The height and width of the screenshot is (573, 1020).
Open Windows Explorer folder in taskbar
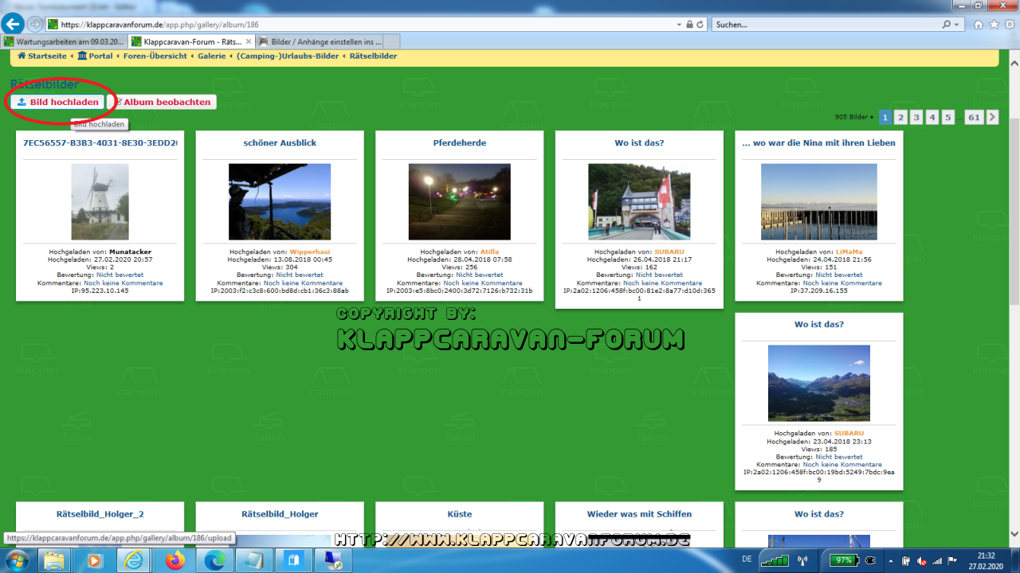55,560
